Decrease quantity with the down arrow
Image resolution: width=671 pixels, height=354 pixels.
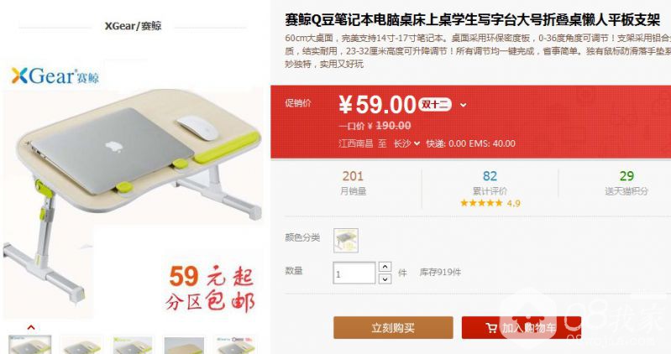[385, 279]
